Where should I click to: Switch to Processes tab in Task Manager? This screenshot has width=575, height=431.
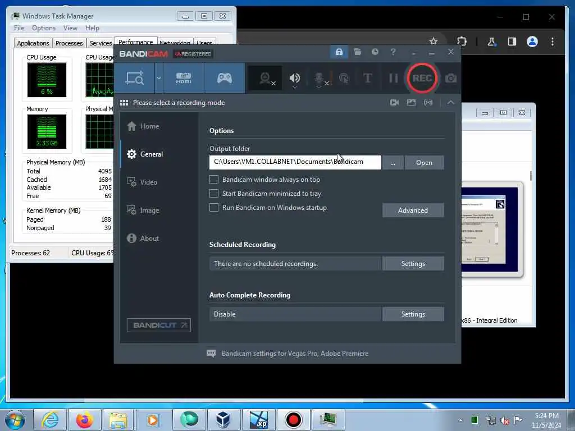tap(69, 43)
